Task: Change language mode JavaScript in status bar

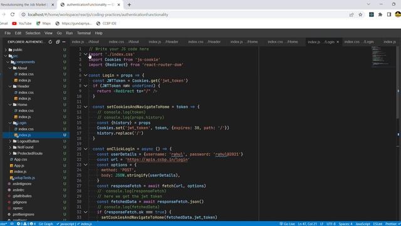Action: coord(363,224)
